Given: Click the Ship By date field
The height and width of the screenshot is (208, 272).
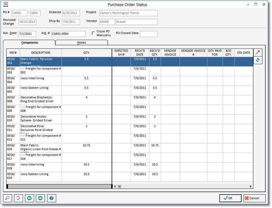Looking at the screenshot, I should [x=71, y=22].
